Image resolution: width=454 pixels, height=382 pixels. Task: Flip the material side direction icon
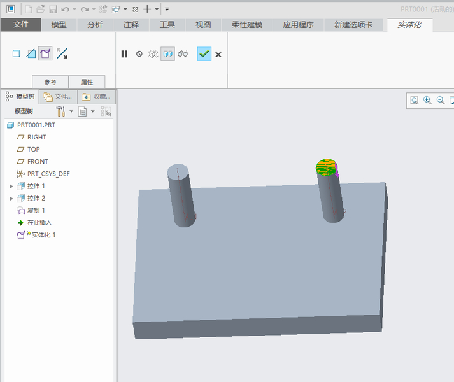(62, 53)
